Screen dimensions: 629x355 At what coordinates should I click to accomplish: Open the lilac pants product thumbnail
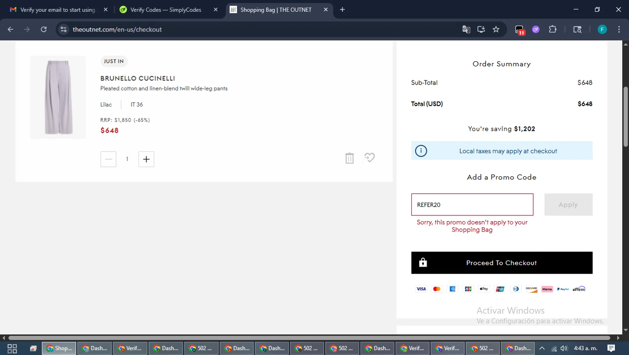pyautogui.click(x=58, y=97)
